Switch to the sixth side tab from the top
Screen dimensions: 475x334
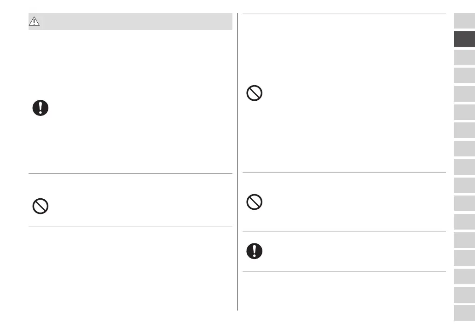click(464, 112)
